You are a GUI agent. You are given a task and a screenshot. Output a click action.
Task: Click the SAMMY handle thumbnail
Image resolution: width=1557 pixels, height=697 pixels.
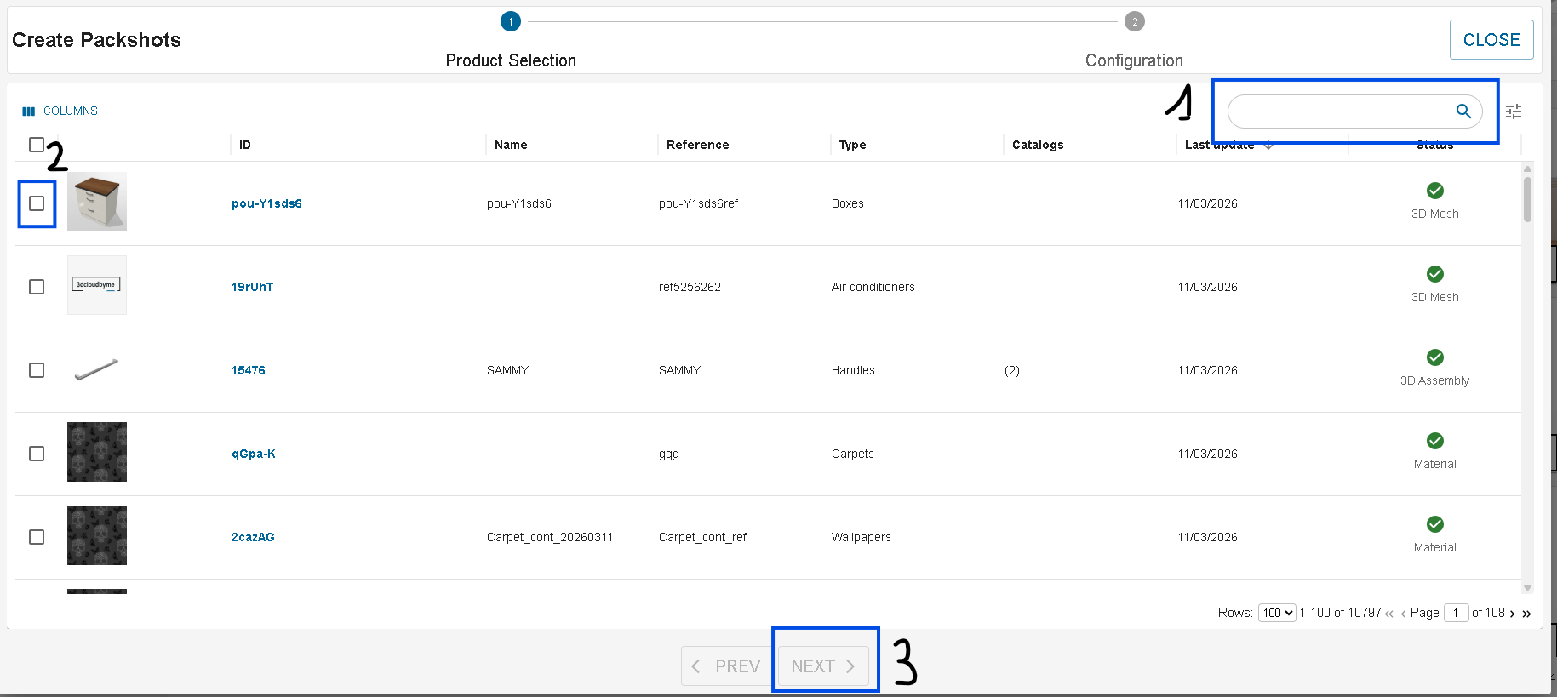(x=96, y=370)
